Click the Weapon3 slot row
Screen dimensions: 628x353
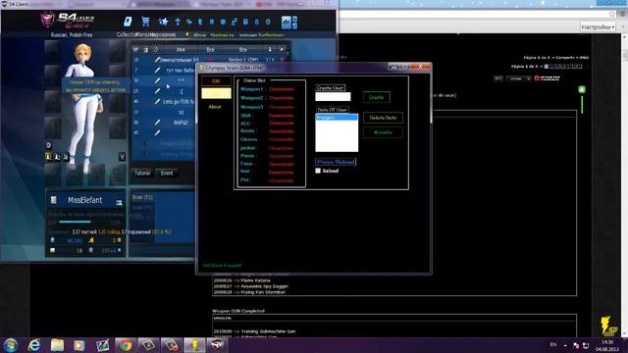pos(268,107)
